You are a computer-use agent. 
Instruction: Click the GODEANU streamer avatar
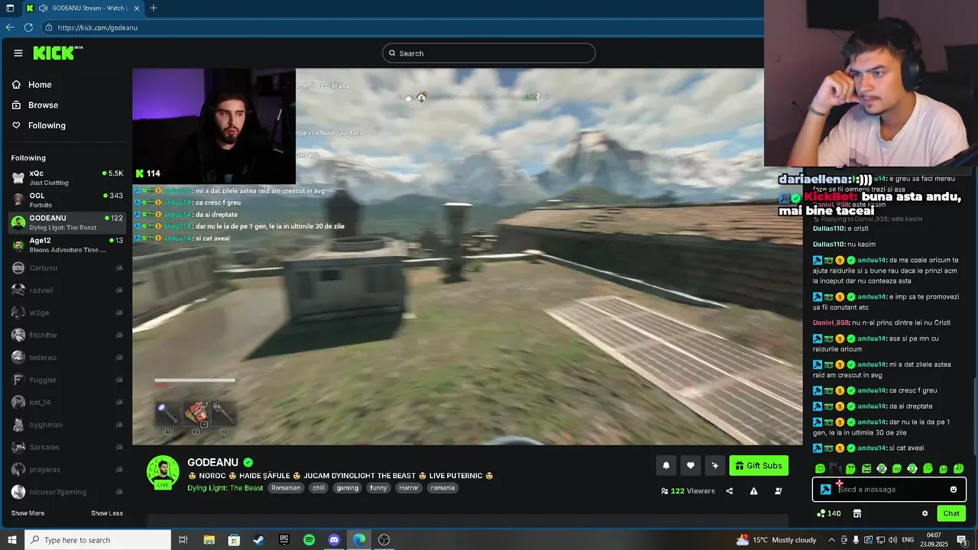tap(163, 473)
